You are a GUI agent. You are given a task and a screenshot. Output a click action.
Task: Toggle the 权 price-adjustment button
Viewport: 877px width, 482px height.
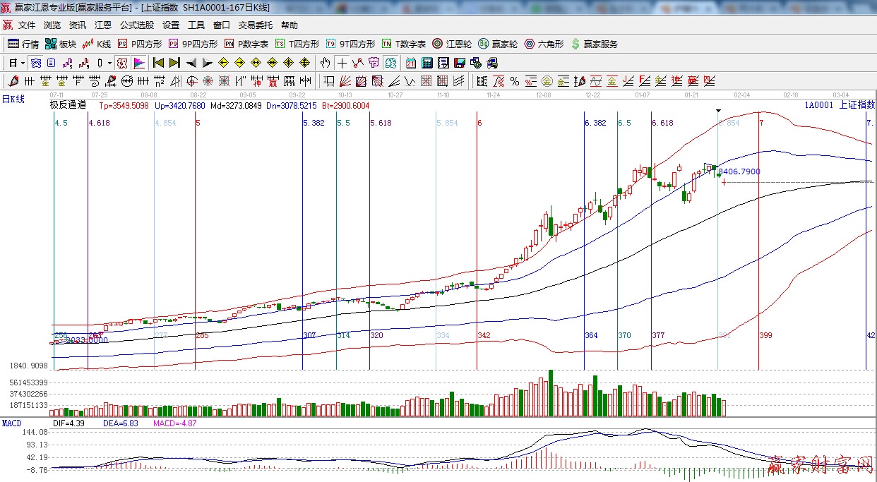(122, 63)
